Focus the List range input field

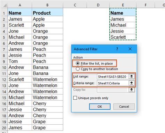pos(113,77)
